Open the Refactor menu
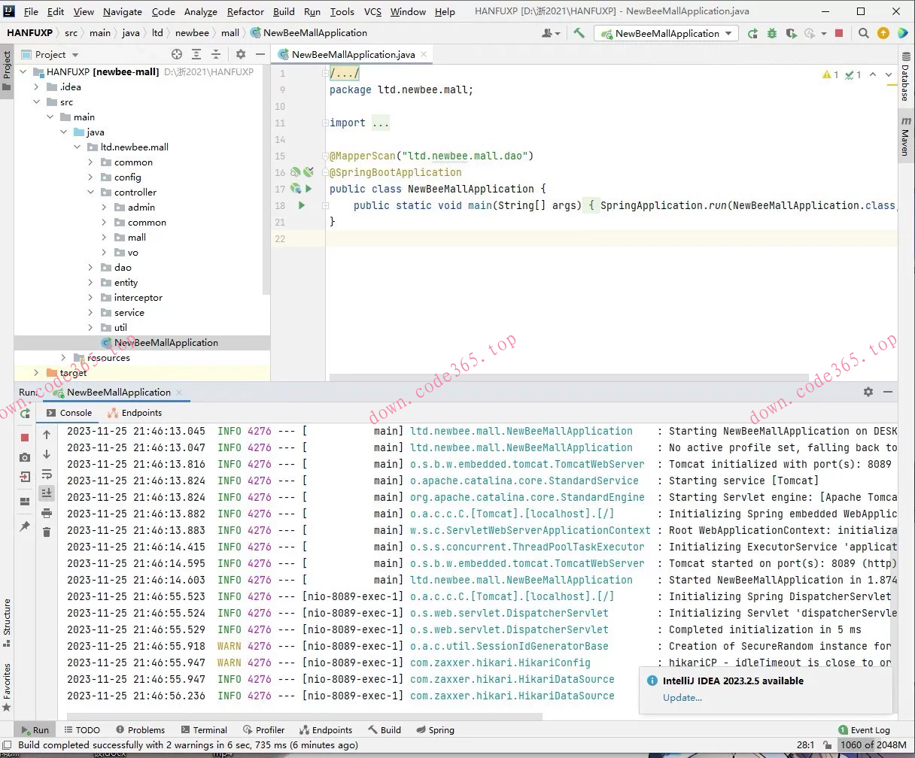Image resolution: width=915 pixels, height=758 pixels. [245, 11]
